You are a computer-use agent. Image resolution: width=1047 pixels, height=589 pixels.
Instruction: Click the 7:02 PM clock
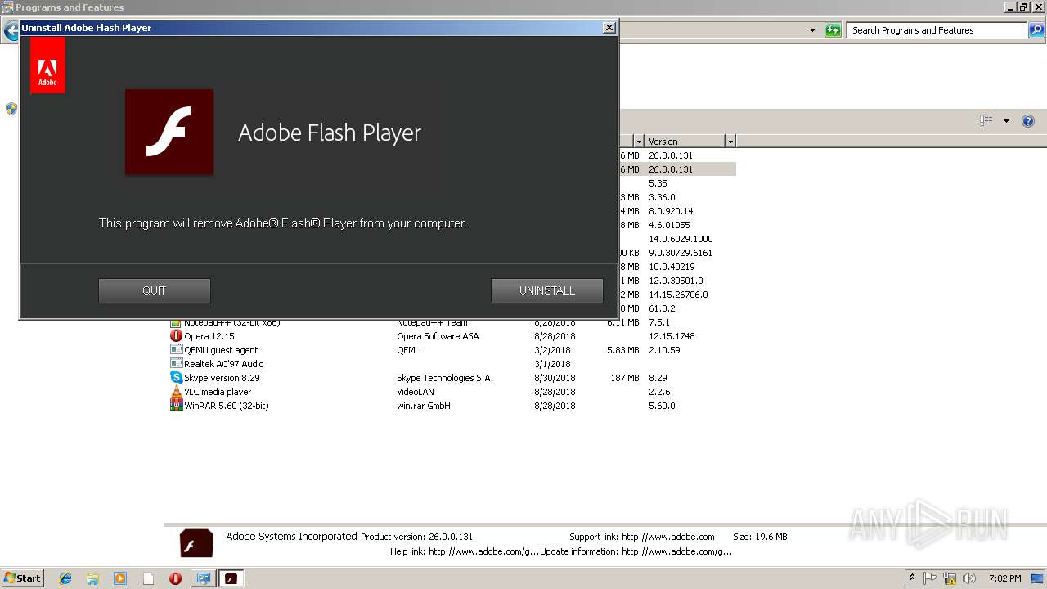point(1004,578)
